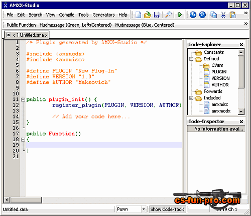The height and width of the screenshot is (216, 251).
Task: Close the Code-Inspector panel
Action: point(241,122)
